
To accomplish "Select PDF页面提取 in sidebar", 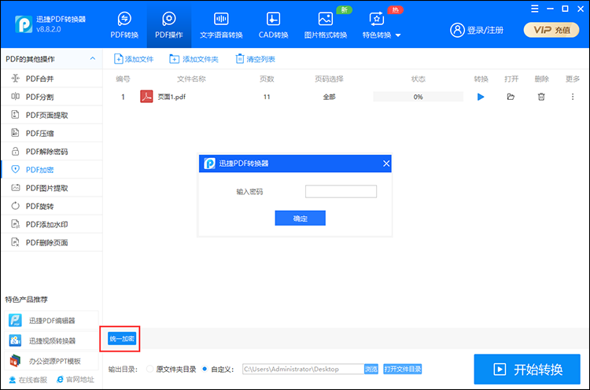I will 52,115.
